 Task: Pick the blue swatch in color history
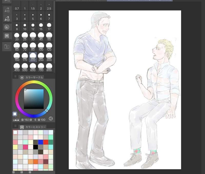(x=41, y=142)
